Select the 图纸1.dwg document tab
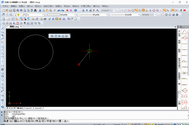Image resolution: width=189 pixels, height=125 pixels. [14, 27]
